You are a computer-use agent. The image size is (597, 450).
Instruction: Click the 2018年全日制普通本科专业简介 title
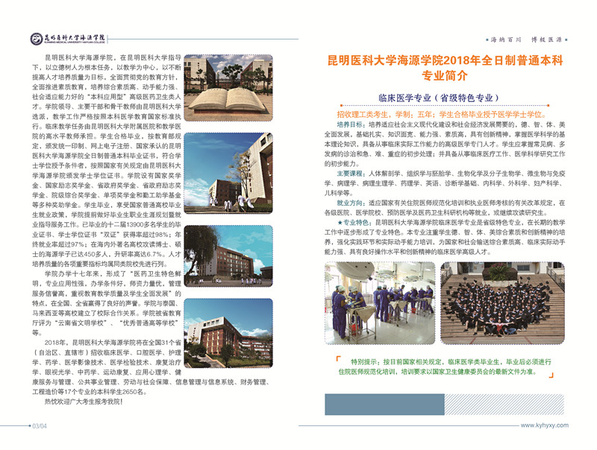click(x=443, y=67)
